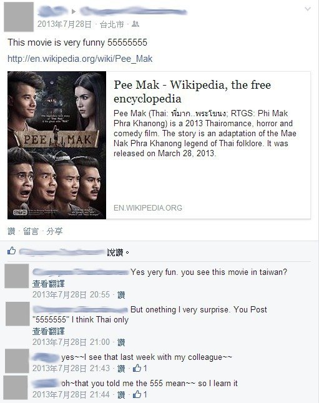Click like count thumb on 21:43 comment

click(x=137, y=368)
